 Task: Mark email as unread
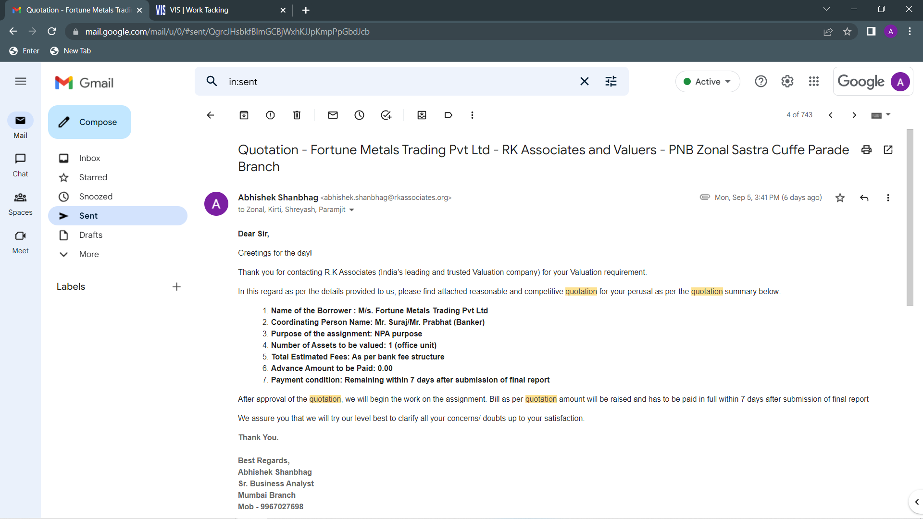click(333, 115)
